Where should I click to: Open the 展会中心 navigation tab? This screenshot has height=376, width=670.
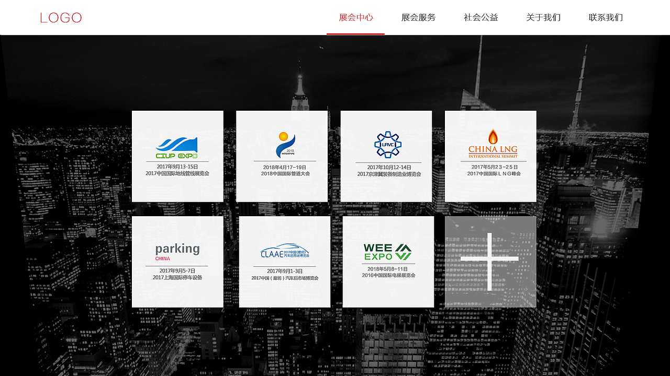(356, 17)
